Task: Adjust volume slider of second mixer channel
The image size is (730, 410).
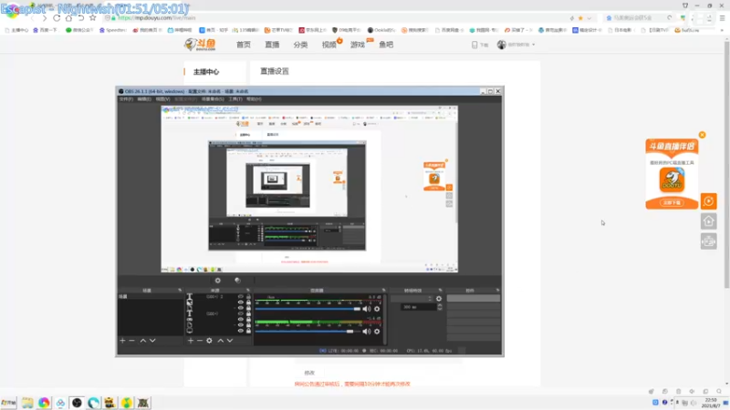Action: [x=308, y=332]
